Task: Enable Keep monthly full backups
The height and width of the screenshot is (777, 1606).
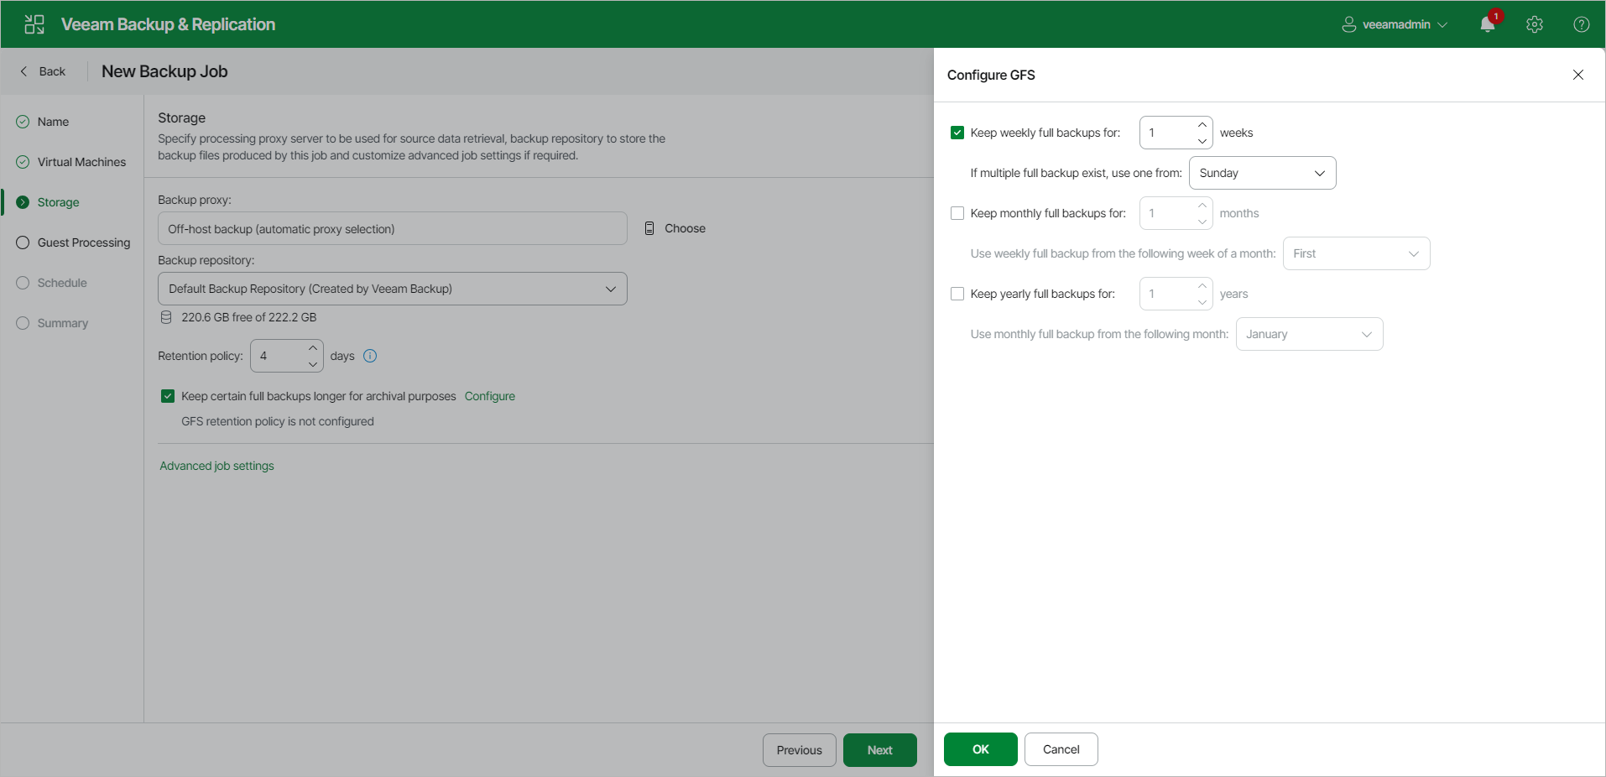Action: 957,213
